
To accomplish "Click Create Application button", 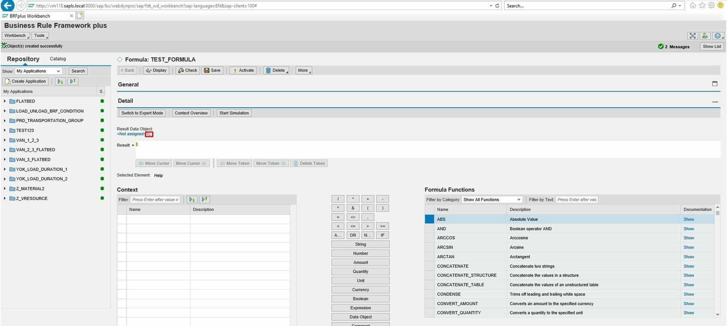I will coord(26,81).
